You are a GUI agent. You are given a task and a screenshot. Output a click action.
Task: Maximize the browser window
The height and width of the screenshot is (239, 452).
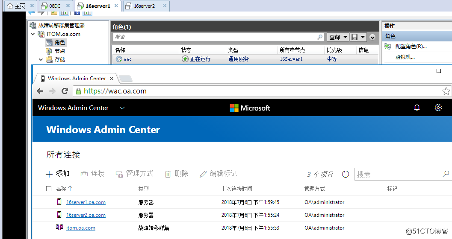pos(439,71)
